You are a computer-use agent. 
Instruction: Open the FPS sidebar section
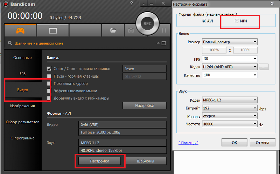(x=22, y=74)
